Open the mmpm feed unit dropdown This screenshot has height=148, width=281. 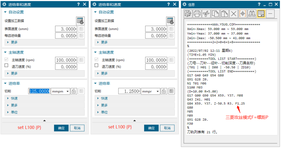[60, 91]
